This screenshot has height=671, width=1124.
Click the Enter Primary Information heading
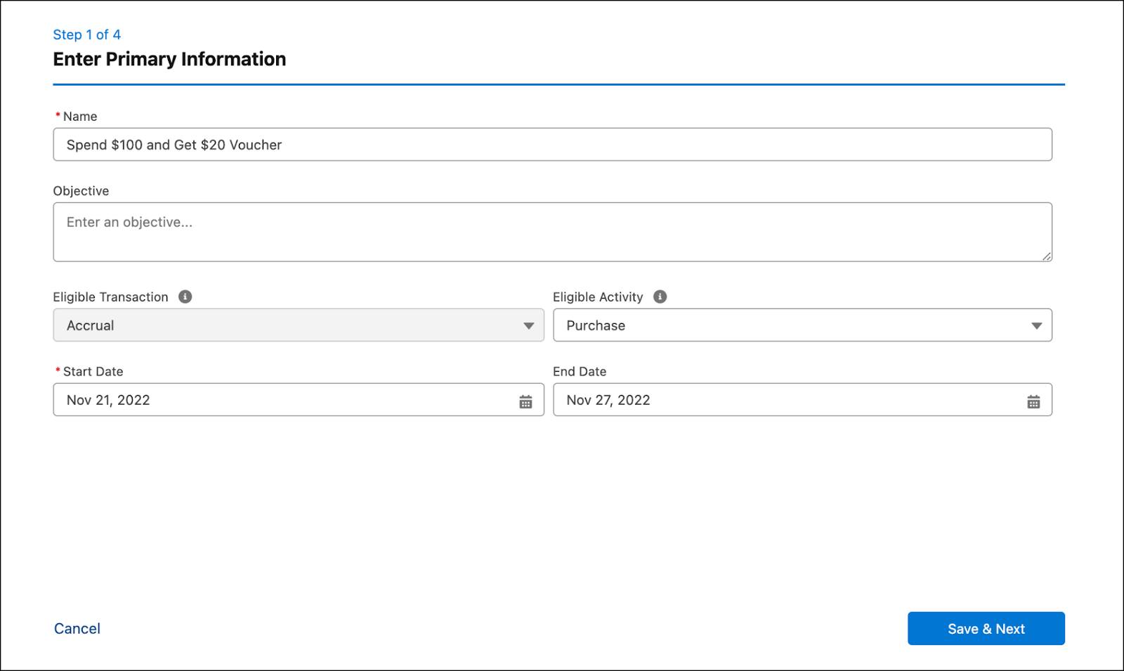pos(169,59)
